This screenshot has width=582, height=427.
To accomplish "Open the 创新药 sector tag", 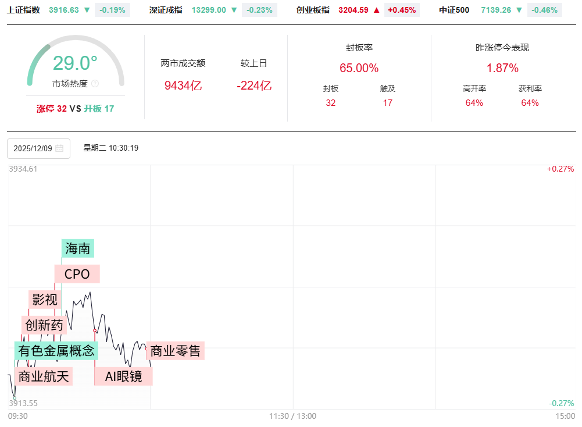I will (x=44, y=325).
